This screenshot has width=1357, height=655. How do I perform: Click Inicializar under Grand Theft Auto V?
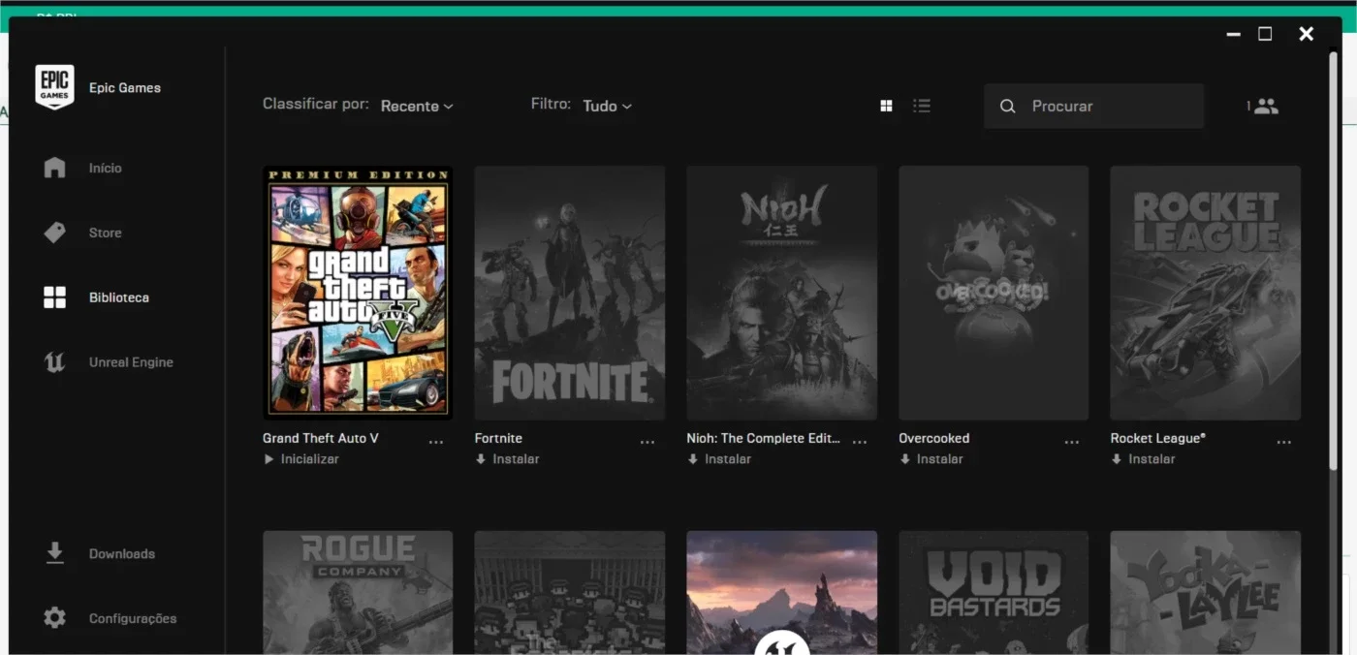pos(301,459)
